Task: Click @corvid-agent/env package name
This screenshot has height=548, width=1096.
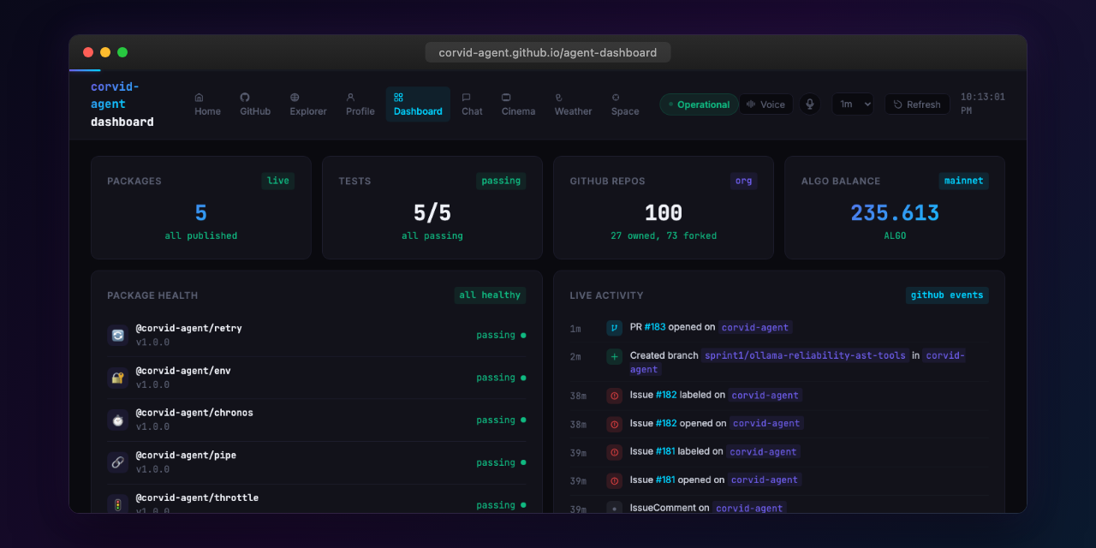Action: pyautogui.click(x=183, y=371)
